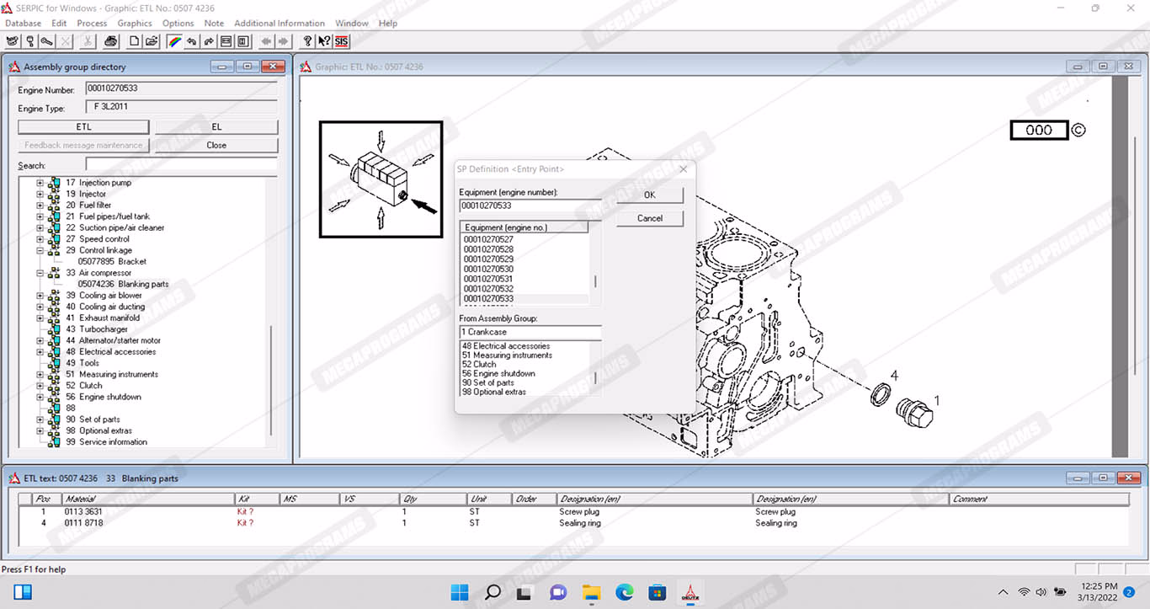Expand the 22 Suction pipe/air cleaner node
The height and width of the screenshot is (609, 1150).
40,227
